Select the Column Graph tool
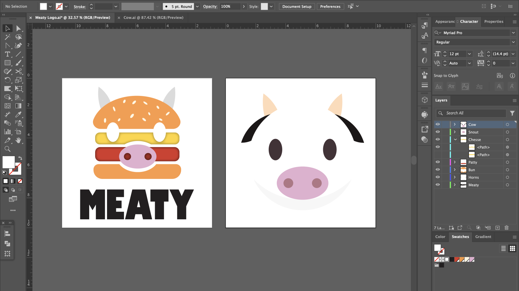This screenshot has height=291, width=519. point(8,132)
